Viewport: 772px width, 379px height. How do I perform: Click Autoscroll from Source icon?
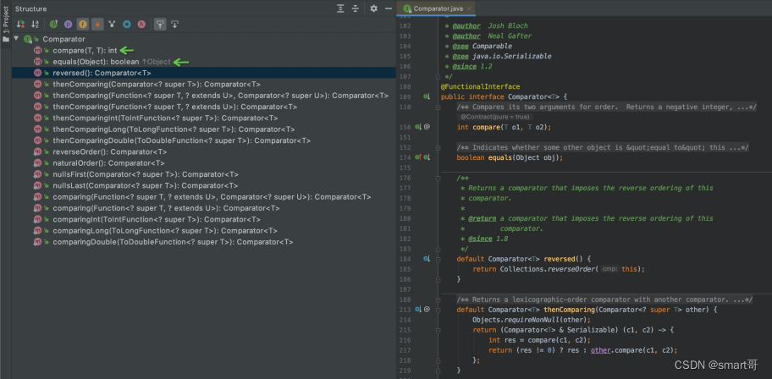(174, 25)
